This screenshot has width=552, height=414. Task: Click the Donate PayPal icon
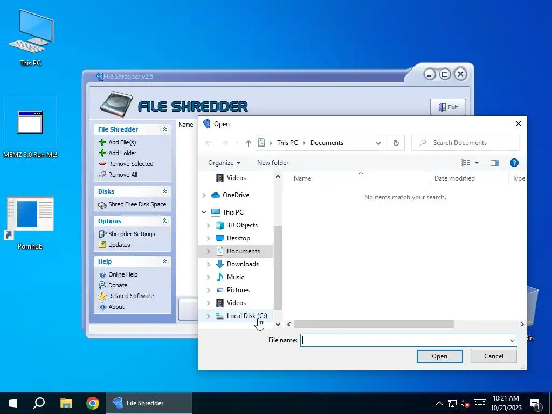click(x=102, y=285)
